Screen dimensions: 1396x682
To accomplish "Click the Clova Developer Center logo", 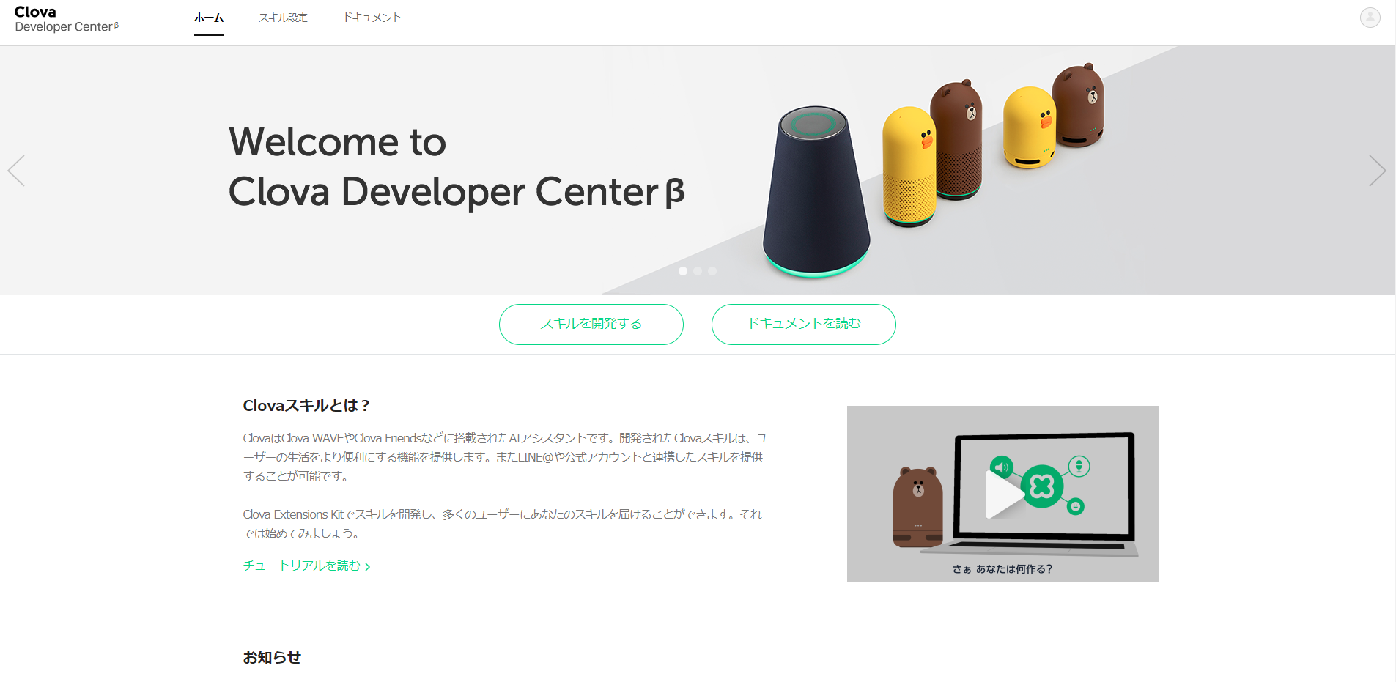I will point(66,19).
